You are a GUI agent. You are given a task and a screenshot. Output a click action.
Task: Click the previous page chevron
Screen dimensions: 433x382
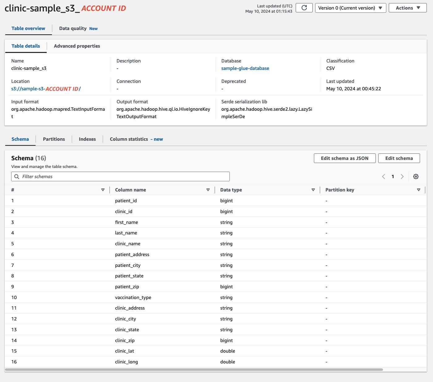[384, 176]
